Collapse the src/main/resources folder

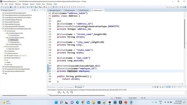tap(3, 47)
